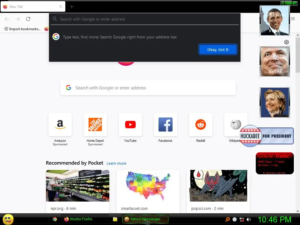Click the scrollbar up arrow
The height and width of the screenshot is (225, 300).
click(x=298, y=35)
